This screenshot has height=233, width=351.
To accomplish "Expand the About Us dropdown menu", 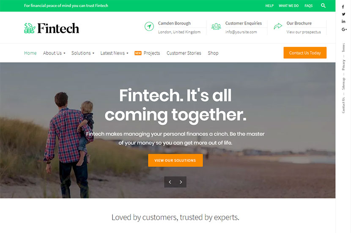I will point(54,53).
